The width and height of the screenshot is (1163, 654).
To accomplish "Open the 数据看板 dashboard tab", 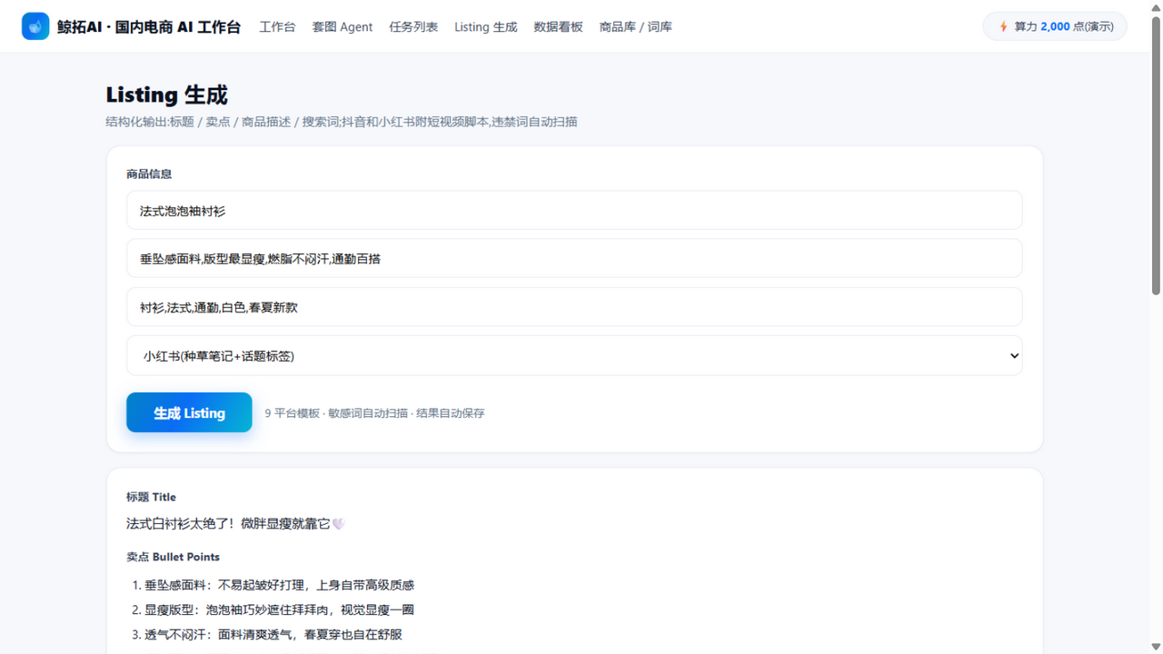I will [559, 26].
